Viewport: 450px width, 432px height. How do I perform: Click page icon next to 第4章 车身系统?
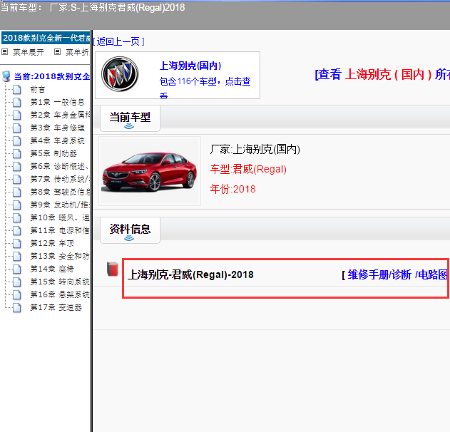click(x=17, y=140)
